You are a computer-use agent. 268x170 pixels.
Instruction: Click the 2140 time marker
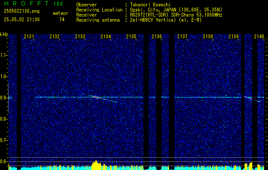click(x=259, y=37)
